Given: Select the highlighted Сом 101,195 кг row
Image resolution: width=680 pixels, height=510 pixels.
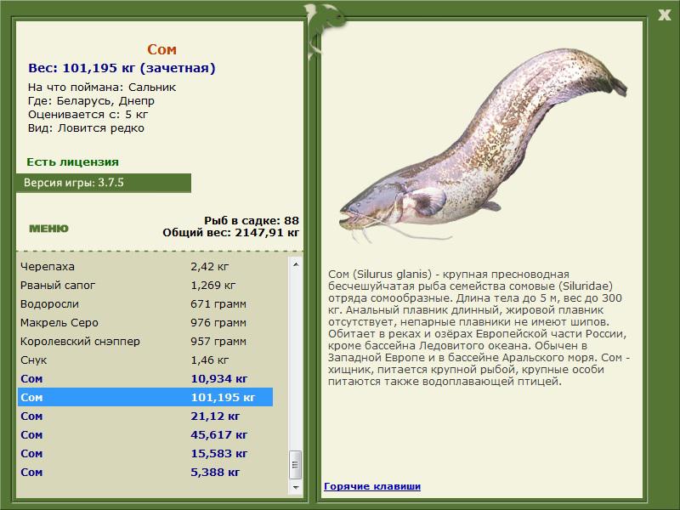Looking at the screenshot, I should pos(145,397).
